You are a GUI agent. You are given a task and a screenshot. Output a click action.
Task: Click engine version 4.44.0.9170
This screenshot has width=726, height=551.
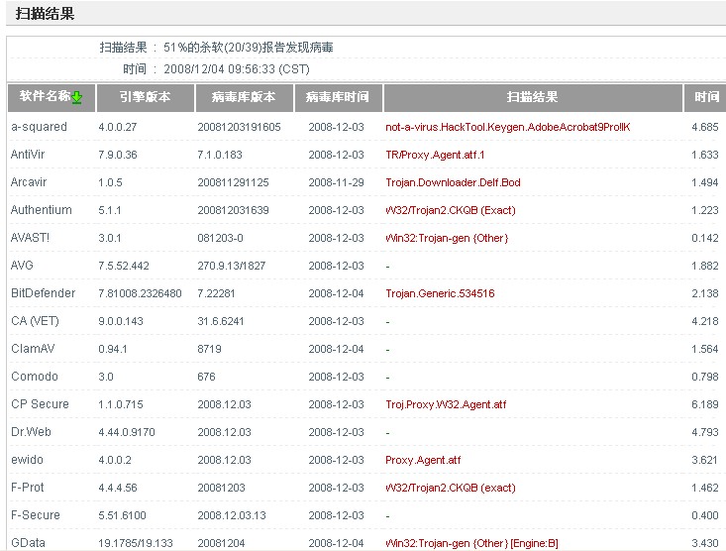point(127,432)
